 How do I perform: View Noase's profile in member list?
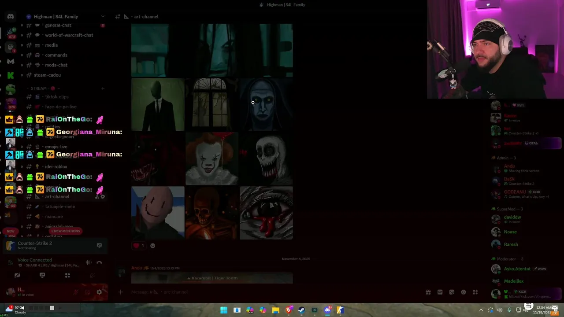525,232
